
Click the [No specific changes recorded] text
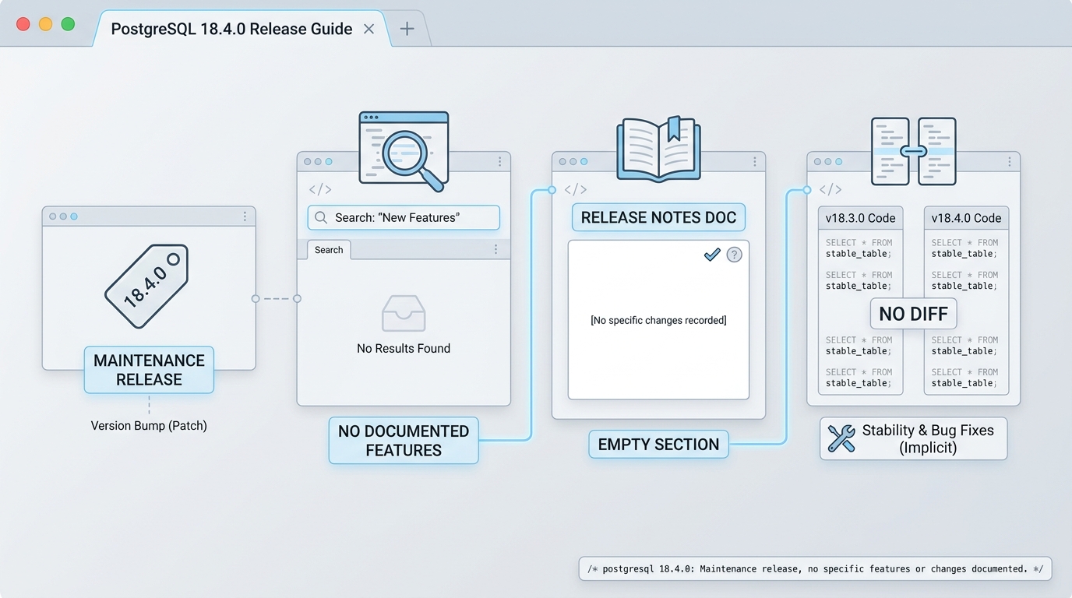point(658,320)
